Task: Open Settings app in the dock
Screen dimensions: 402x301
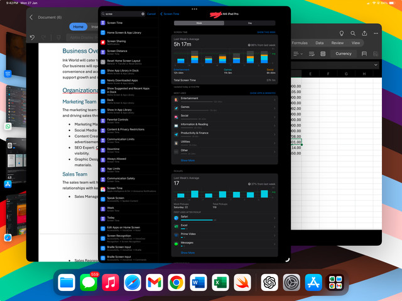Action: tap(291, 283)
